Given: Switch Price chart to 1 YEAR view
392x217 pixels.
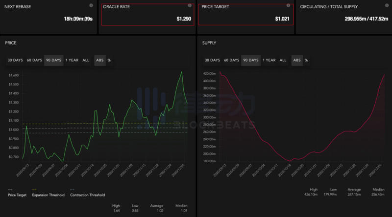Looking at the screenshot, I should click(72, 60).
